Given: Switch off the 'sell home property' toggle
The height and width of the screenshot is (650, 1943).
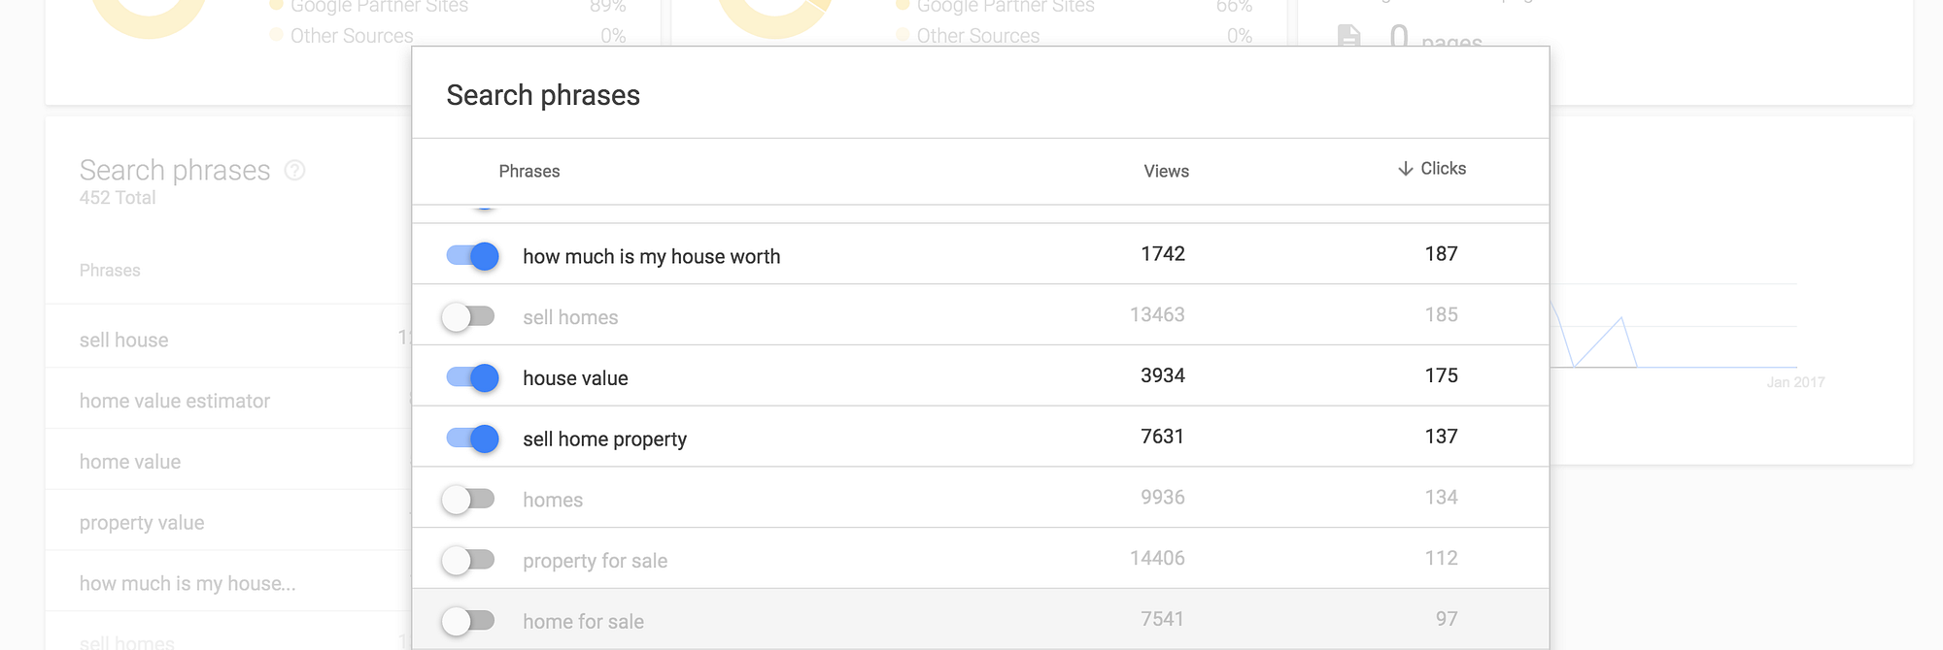Looking at the screenshot, I should pyautogui.click(x=472, y=439).
